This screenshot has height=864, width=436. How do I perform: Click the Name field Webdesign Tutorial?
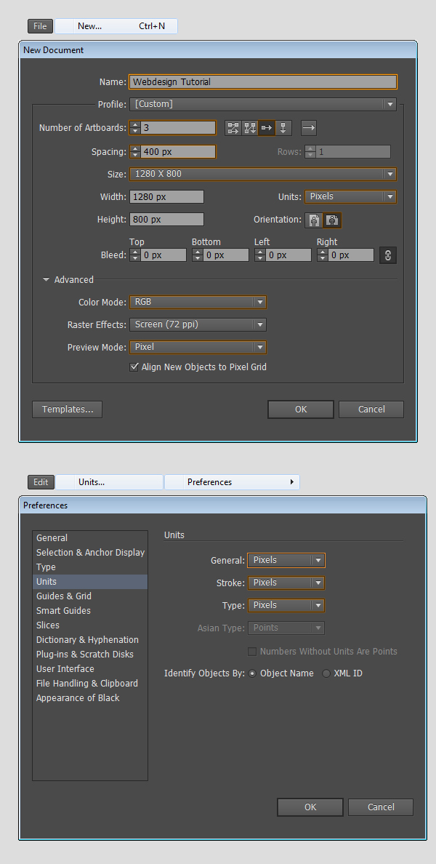click(x=263, y=82)
